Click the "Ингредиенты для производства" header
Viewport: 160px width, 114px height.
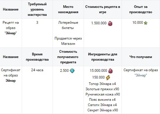coord(103,57)
